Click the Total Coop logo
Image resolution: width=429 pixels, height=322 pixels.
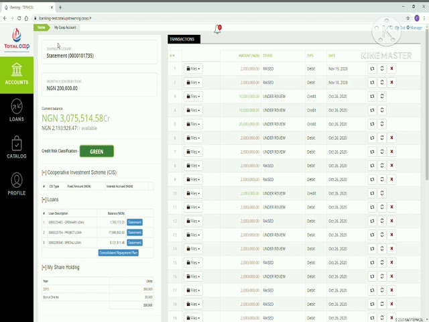coord(17,40)
